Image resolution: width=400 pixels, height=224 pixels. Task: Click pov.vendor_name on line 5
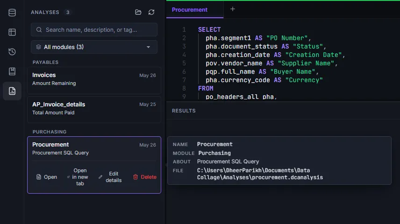coord(234,63)
